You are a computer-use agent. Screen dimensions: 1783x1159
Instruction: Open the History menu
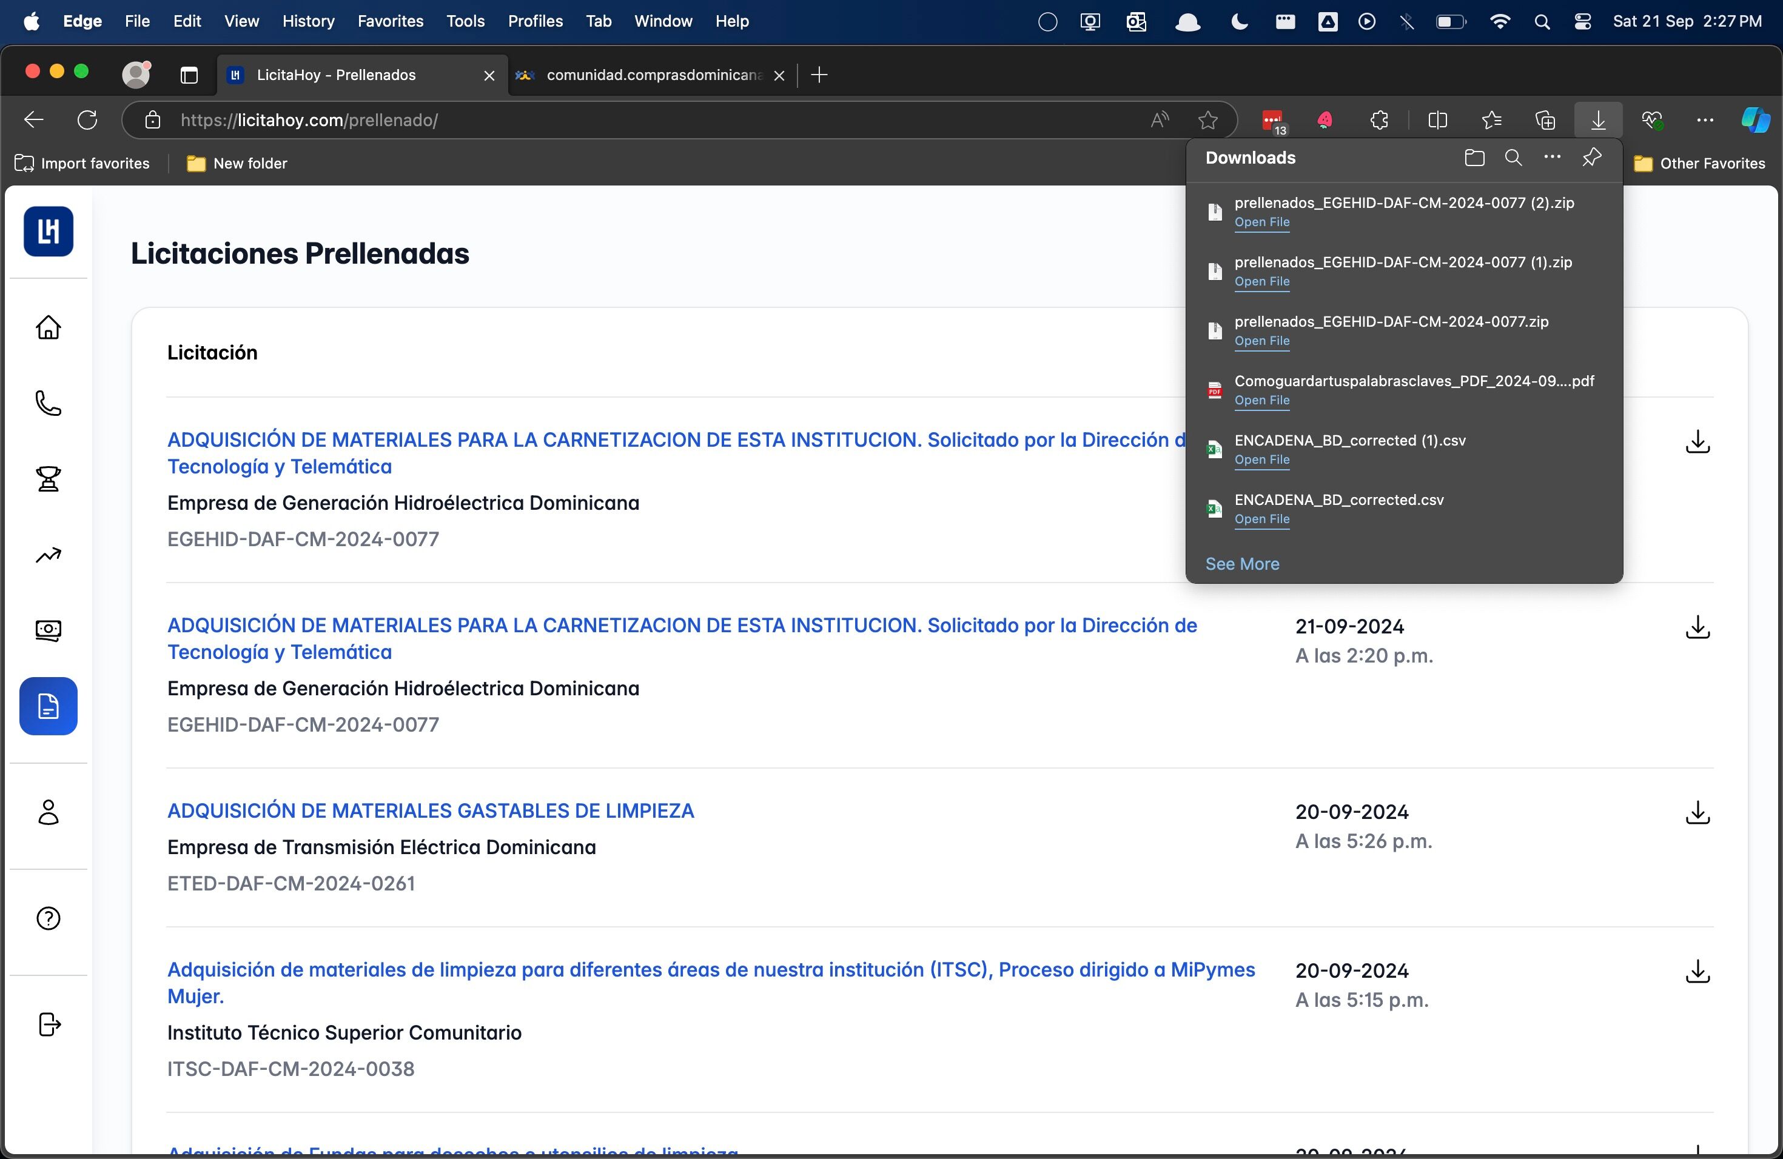click(308, 21)
